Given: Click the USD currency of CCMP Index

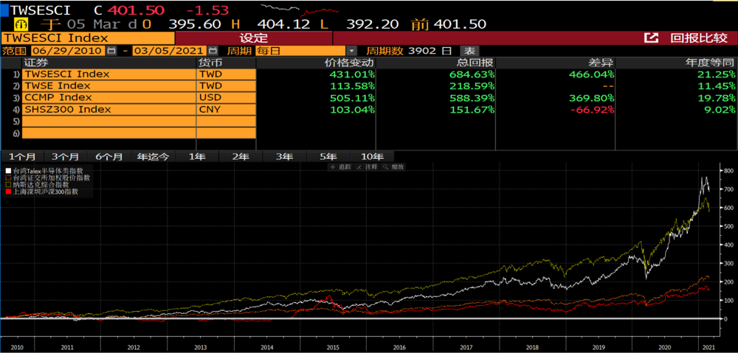Looking at the screenshot, I should click(227, 98).
